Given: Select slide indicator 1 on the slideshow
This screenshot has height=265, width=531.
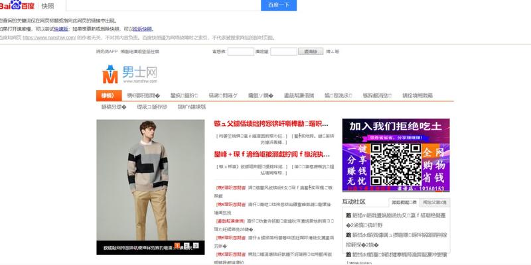Looking at the screenshot, I should point(177,245).
